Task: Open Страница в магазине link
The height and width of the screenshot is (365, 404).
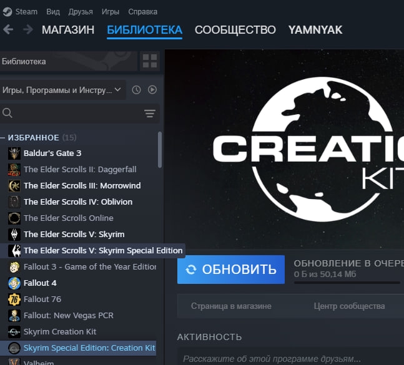Action: pos(231,306)
